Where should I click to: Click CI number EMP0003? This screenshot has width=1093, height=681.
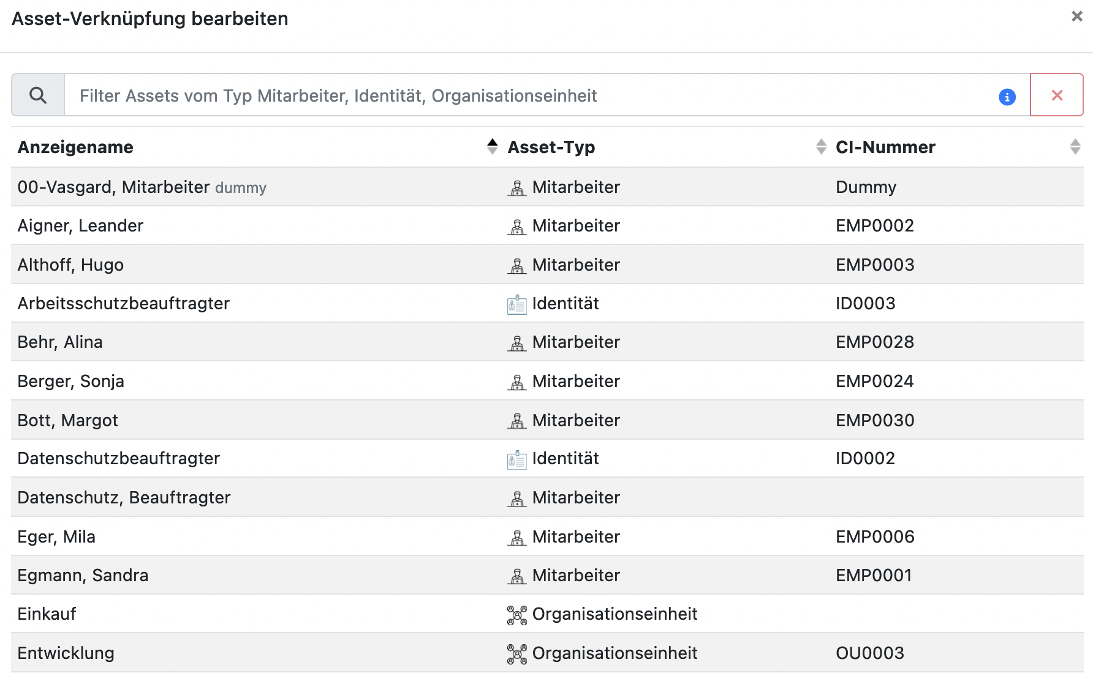(x=875, y=265)
